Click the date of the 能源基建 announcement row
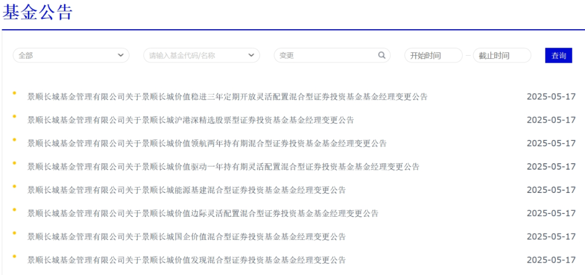The height and width of the screenshot is (275, 585). click(551, 190)
